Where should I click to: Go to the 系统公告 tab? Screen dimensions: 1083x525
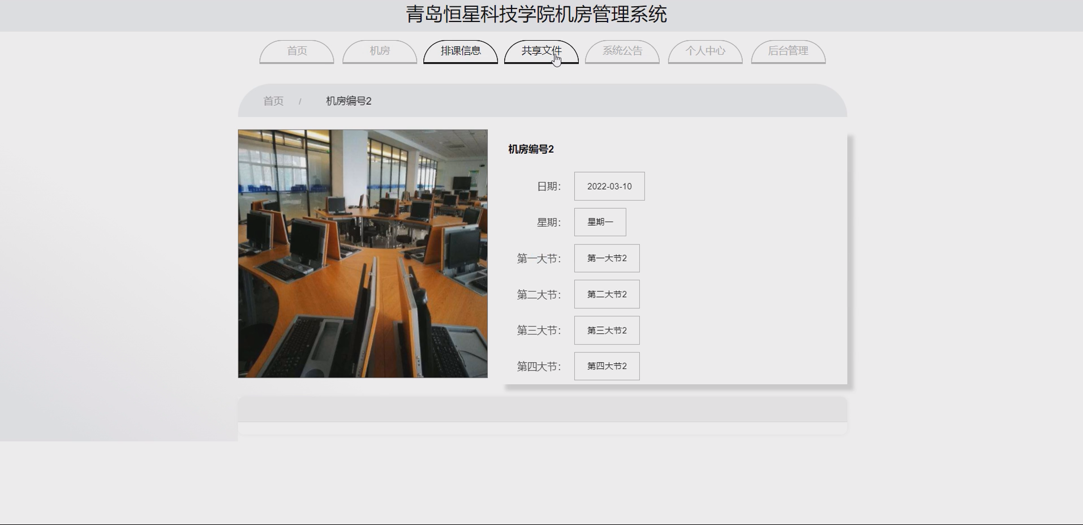622,51
